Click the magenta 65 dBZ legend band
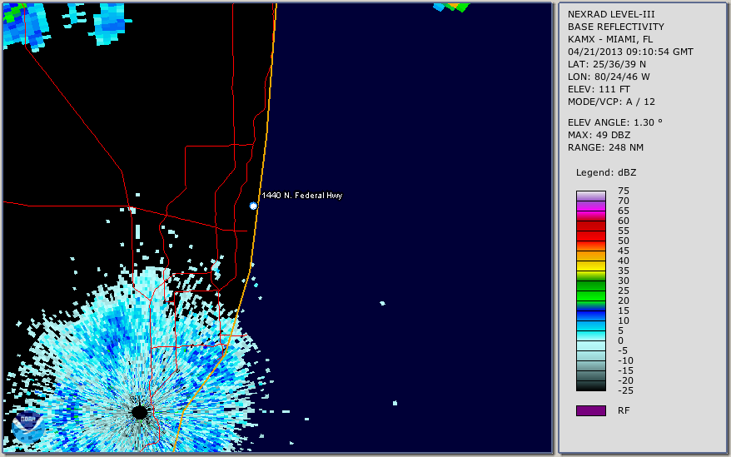731x457 pixels. coord(591,206)
